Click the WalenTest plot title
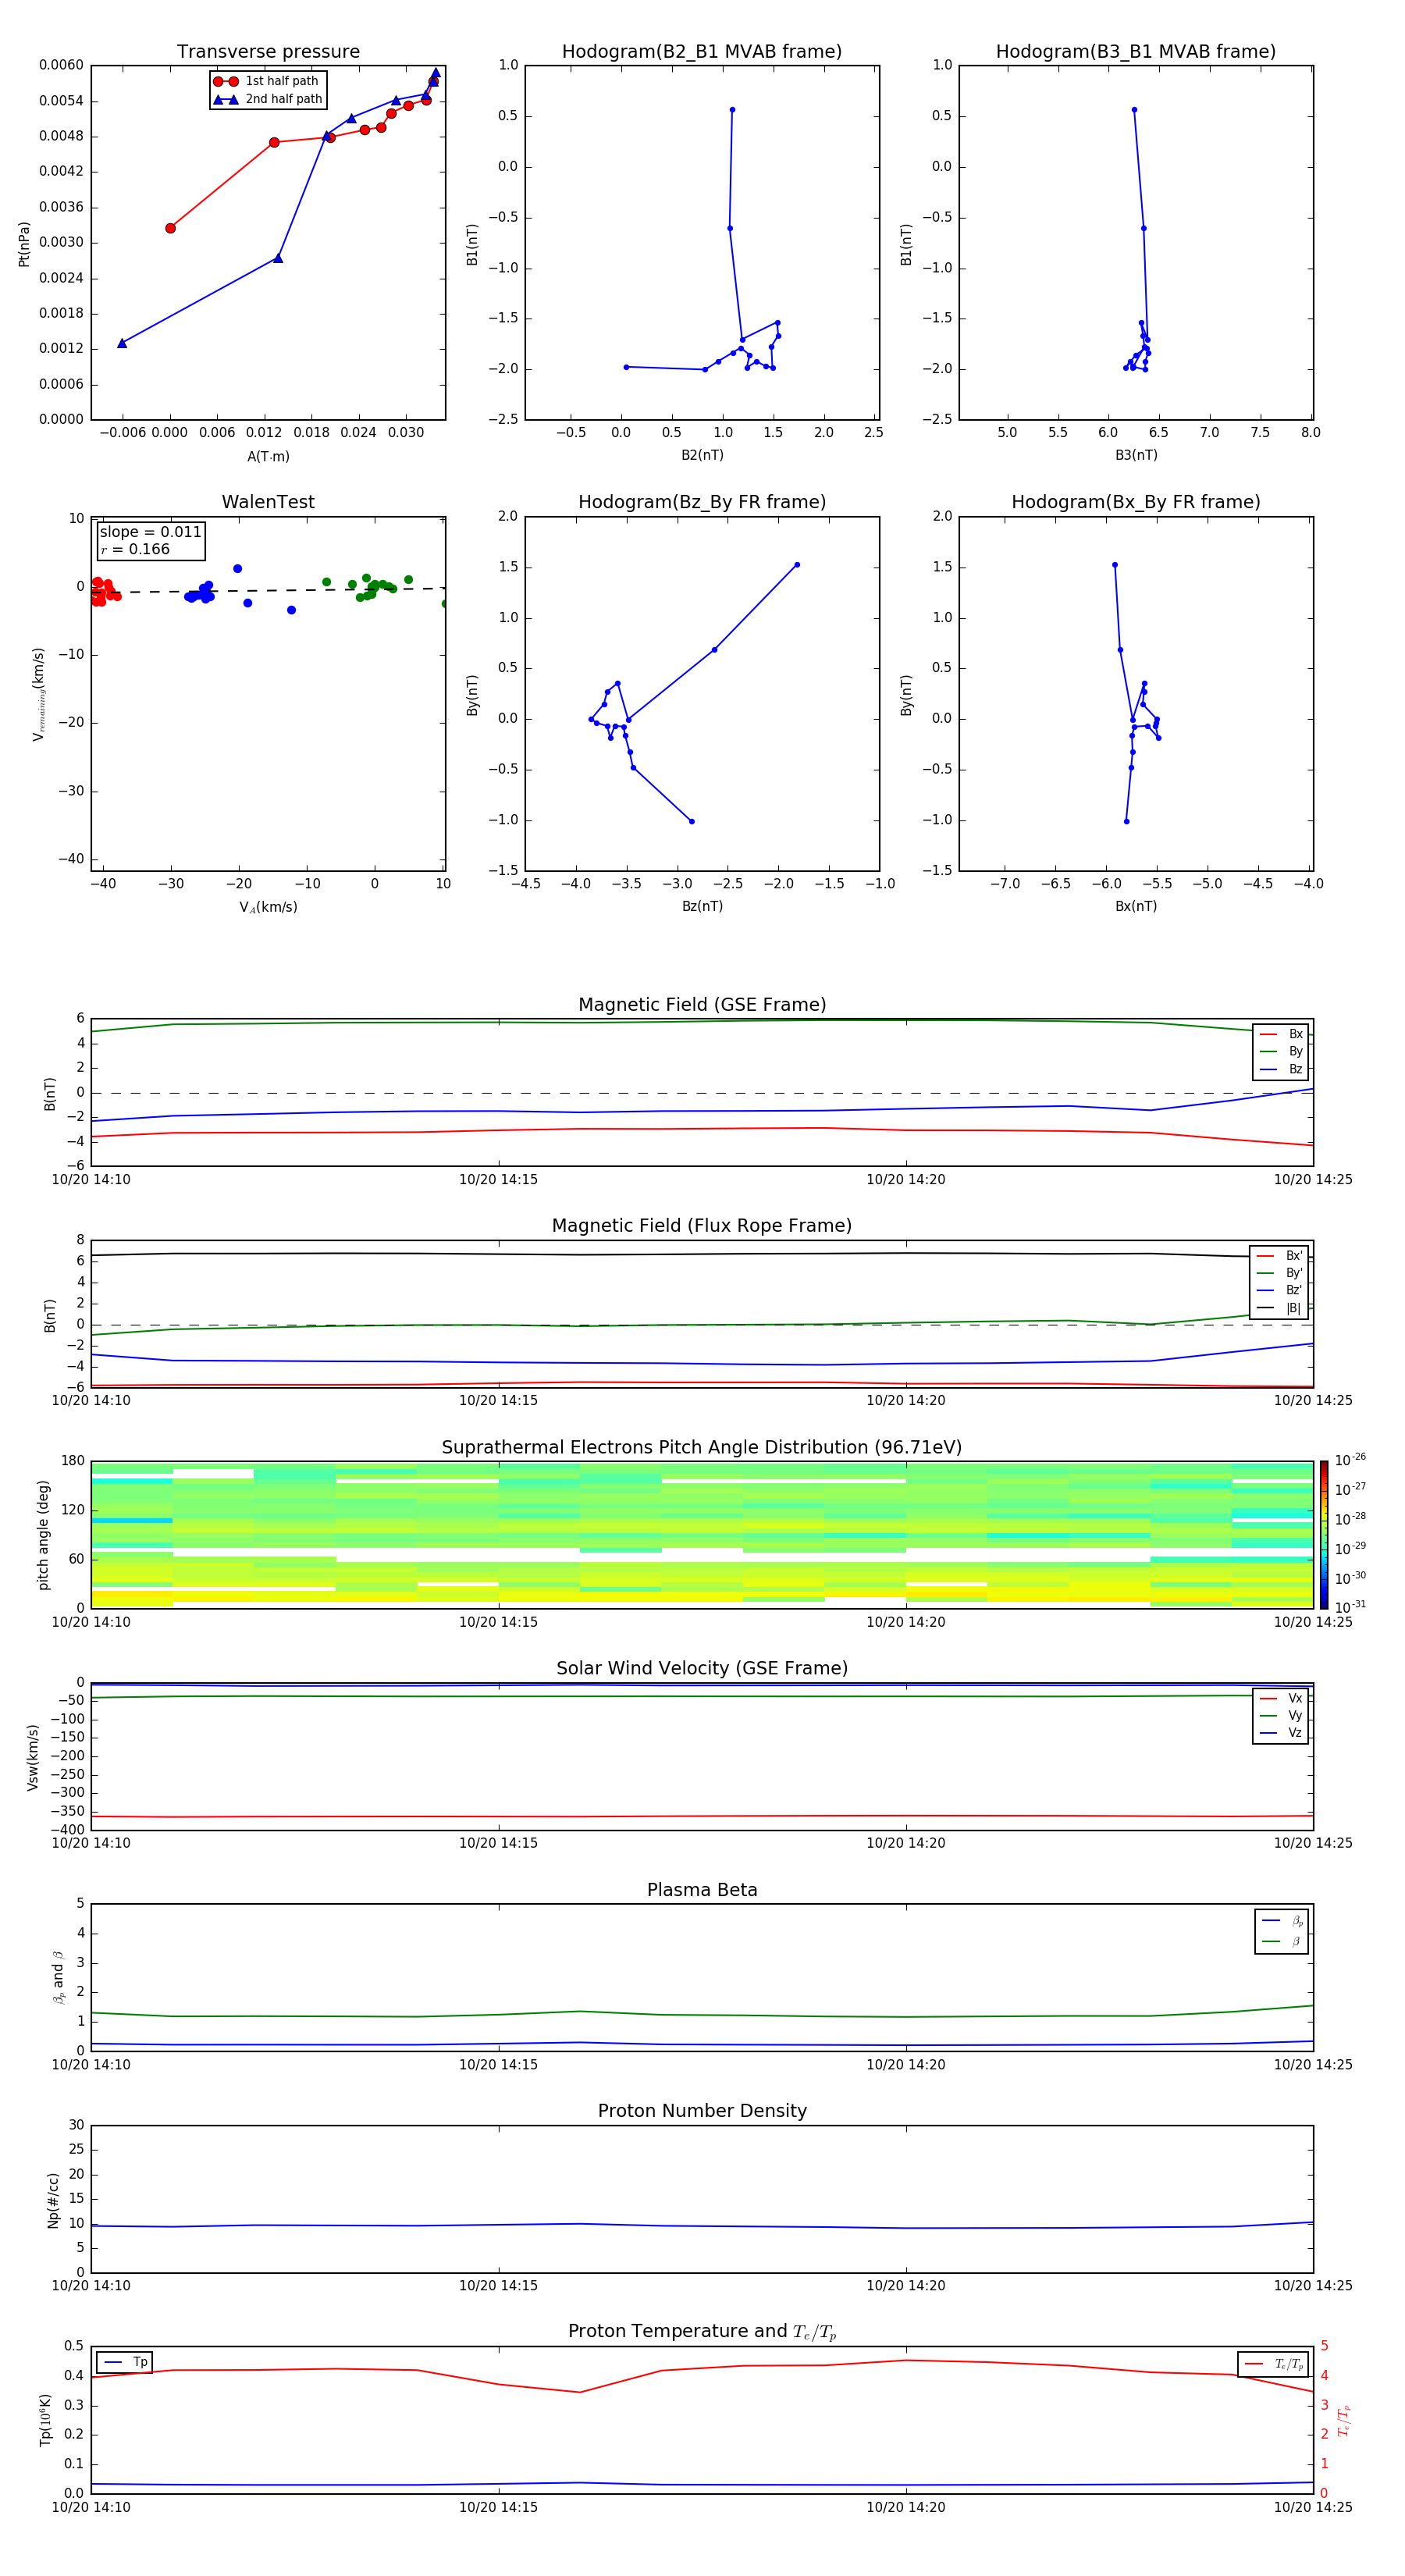The width and height of the screenshot is (1405, 2576). click(x=268, y=502)
